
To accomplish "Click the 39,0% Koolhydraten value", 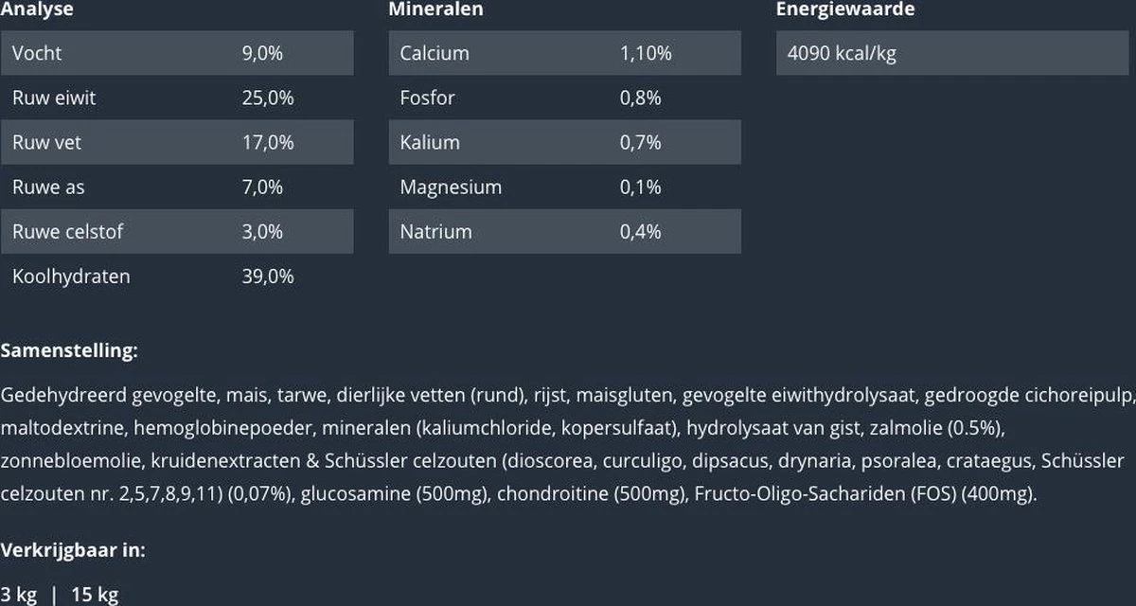I will pos(268,276).
